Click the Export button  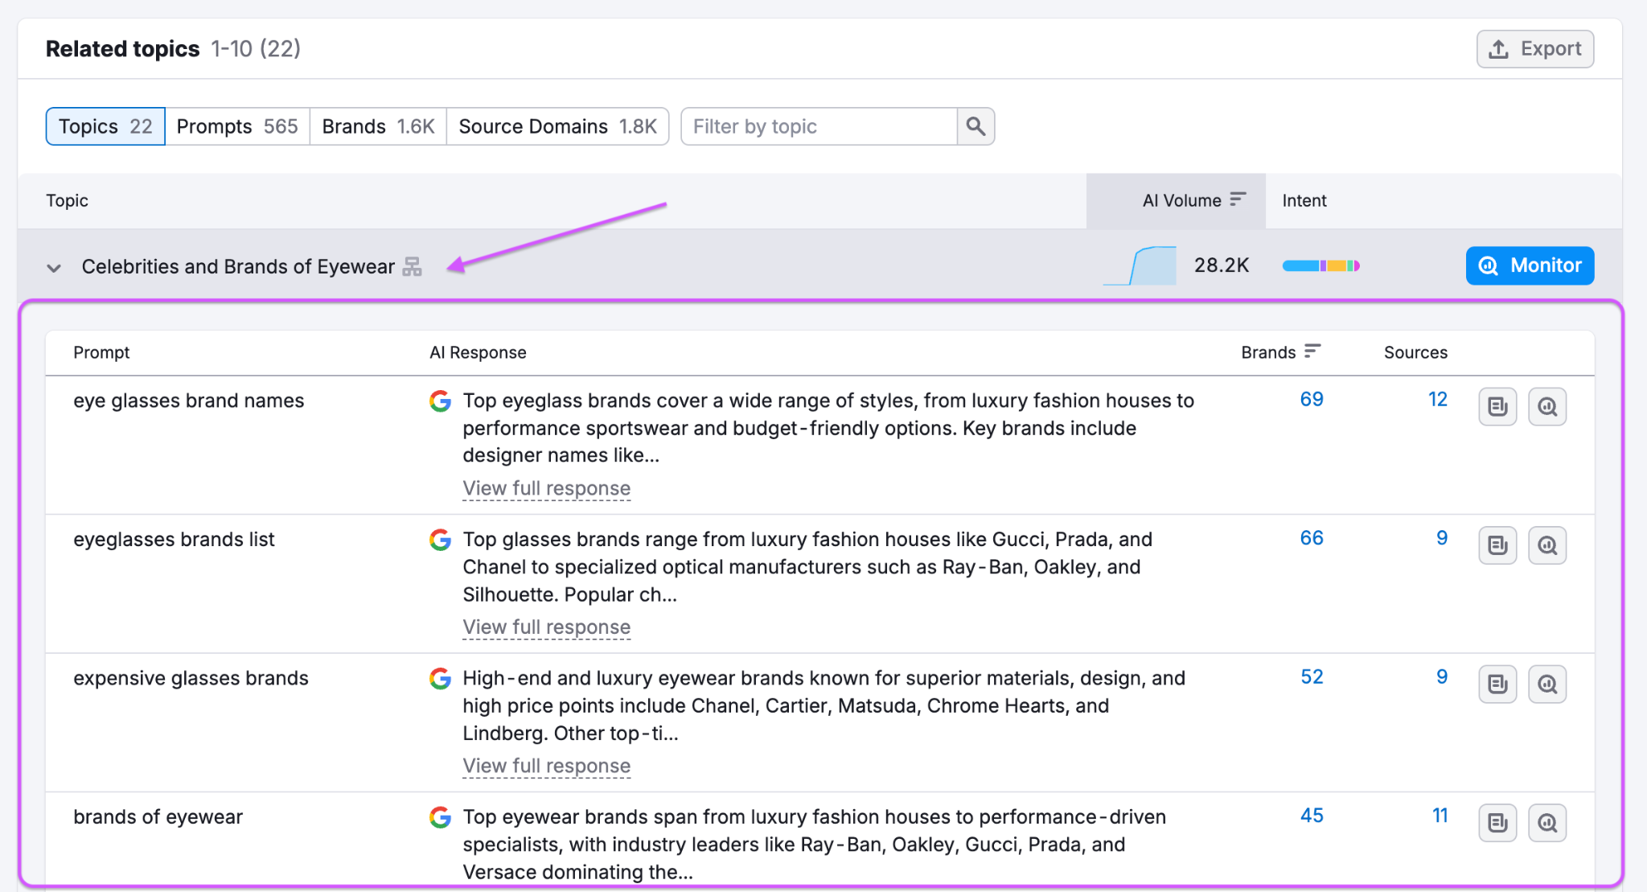(x=1534, y=49)
